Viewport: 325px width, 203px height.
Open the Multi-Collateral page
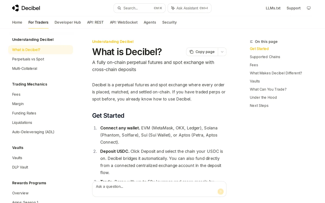(25, 68)
